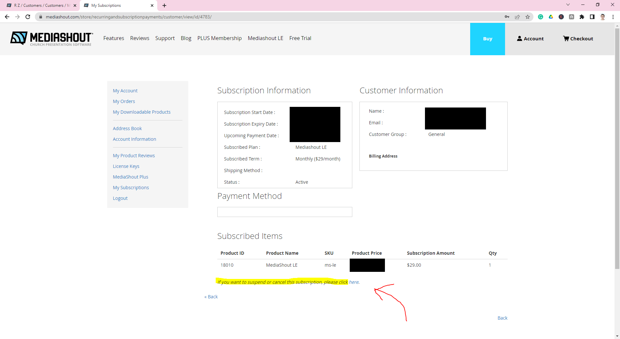Viewport: 620px width, 339px height.
Task: Expand the tab search chevron
Action: tap(568, 5)
